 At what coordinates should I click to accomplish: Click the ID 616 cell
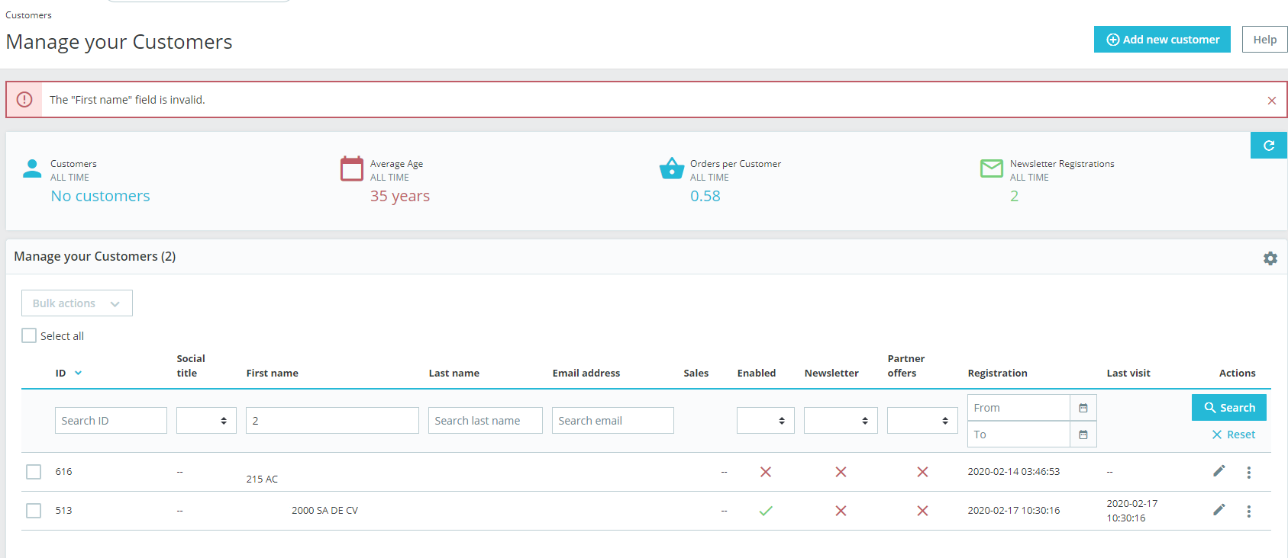63,472
